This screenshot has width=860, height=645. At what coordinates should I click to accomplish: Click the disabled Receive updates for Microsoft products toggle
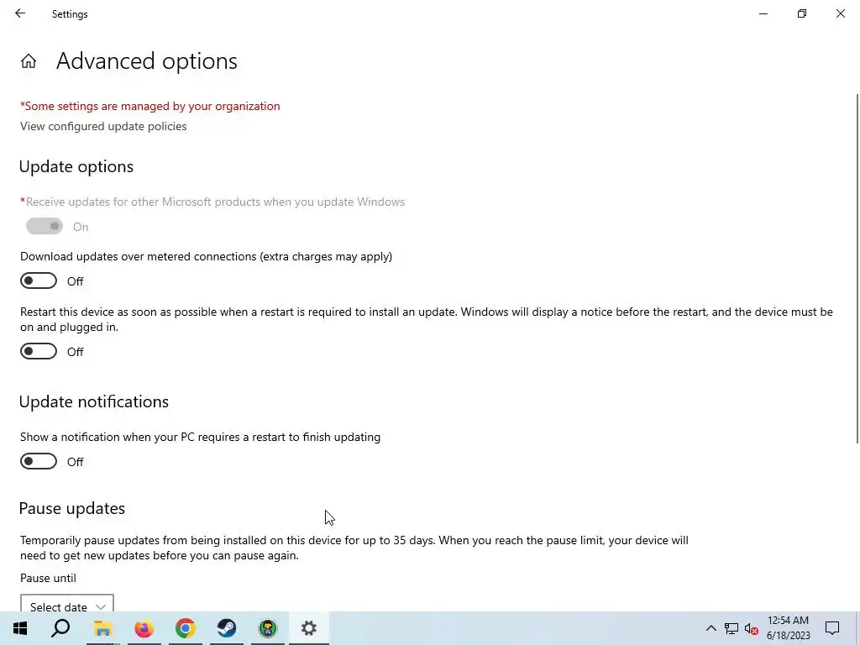coord(45,226)
